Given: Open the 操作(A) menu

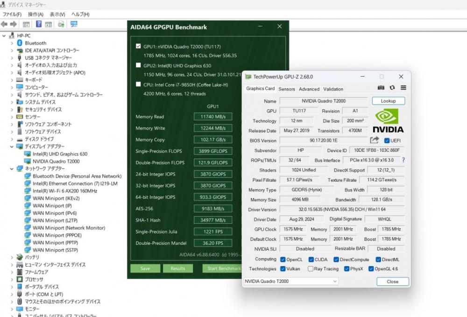Looking at the screenshot, I should click(35, 14).
